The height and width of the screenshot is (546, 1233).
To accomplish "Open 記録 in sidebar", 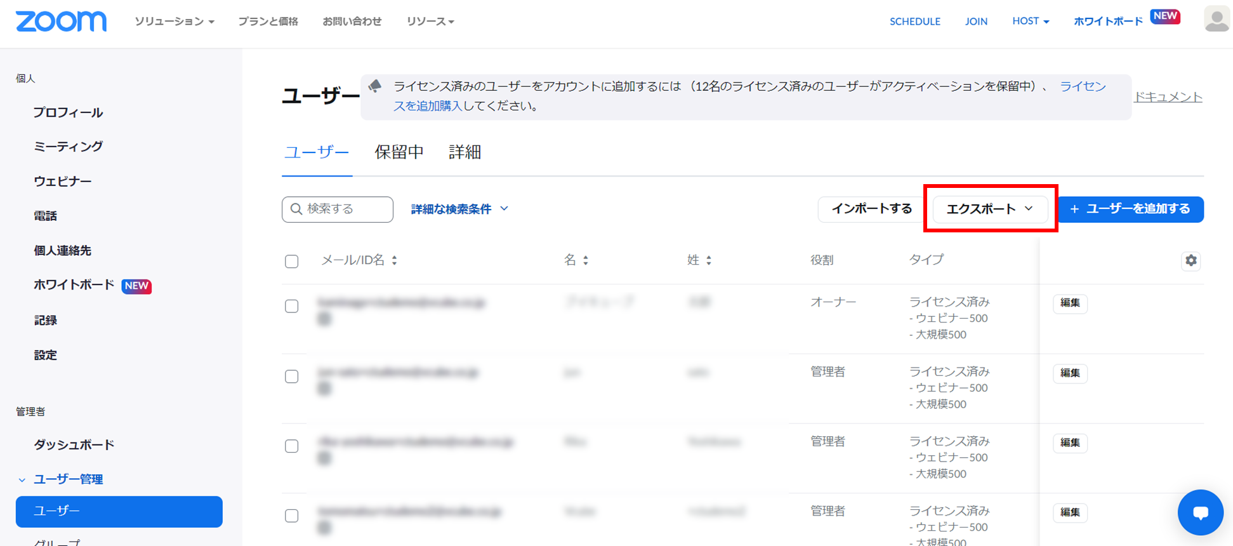I will click(x=46, y=321).
